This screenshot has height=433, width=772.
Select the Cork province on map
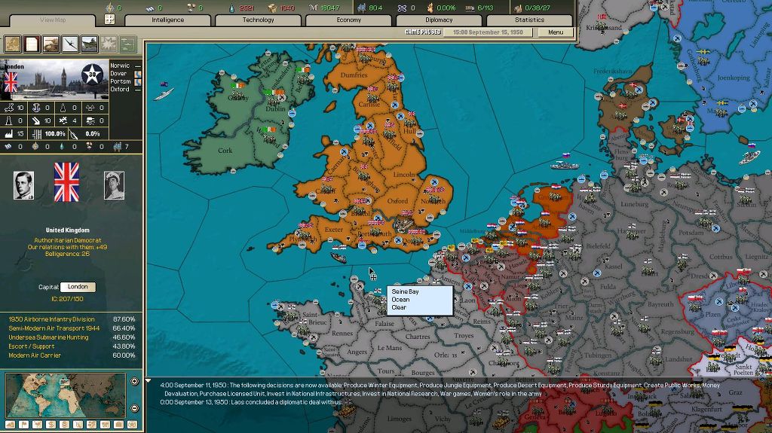[225, 151]
